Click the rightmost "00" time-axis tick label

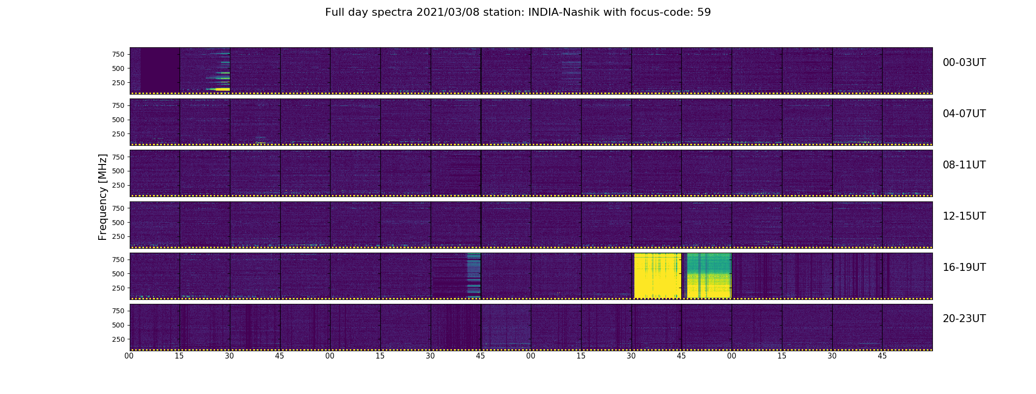[x=732, y=356]
